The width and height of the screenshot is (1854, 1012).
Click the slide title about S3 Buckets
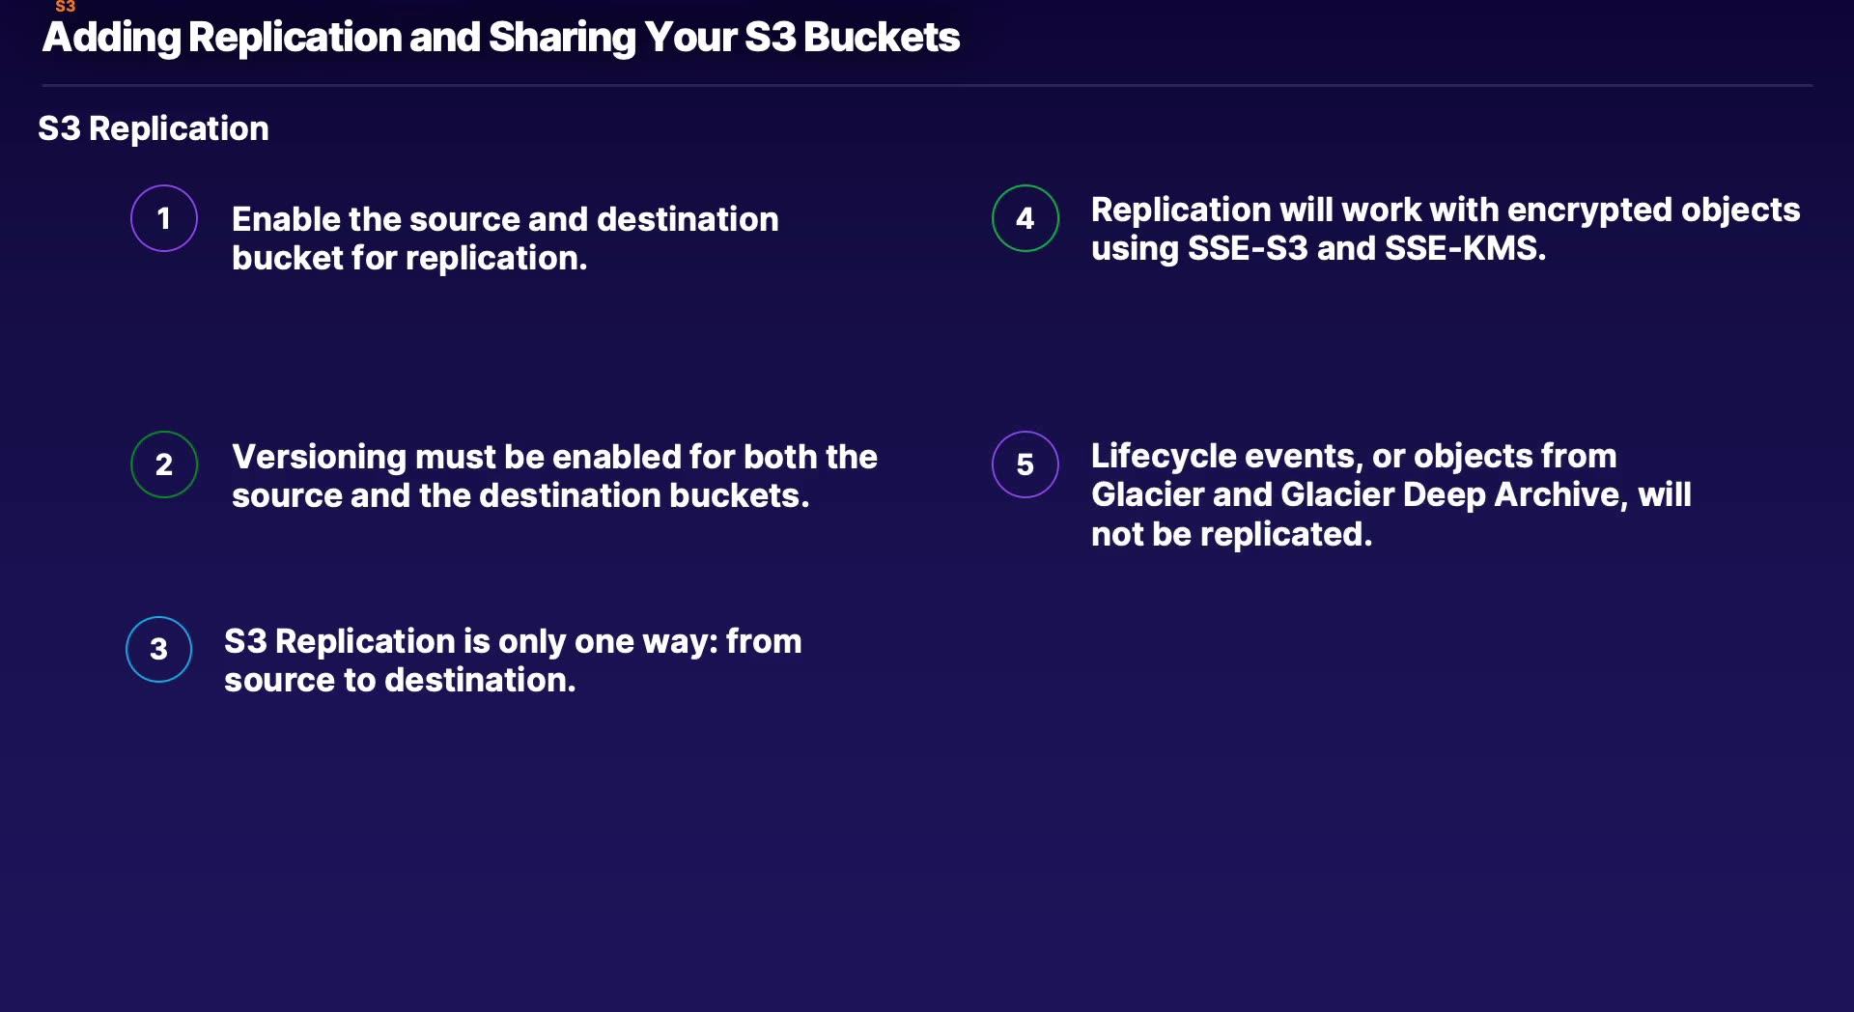[501, 38]
